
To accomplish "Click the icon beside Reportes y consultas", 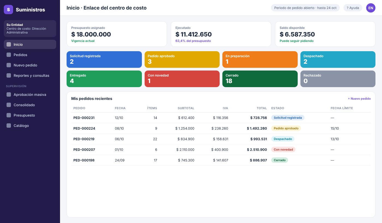I will click(x=9, y=75).
